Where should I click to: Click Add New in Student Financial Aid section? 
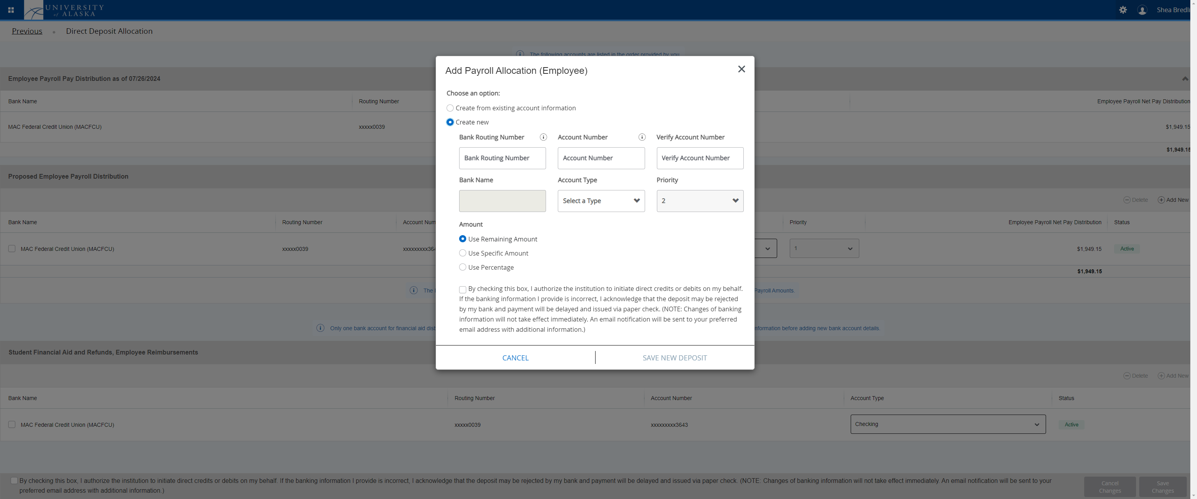[x=1173, y=376]
